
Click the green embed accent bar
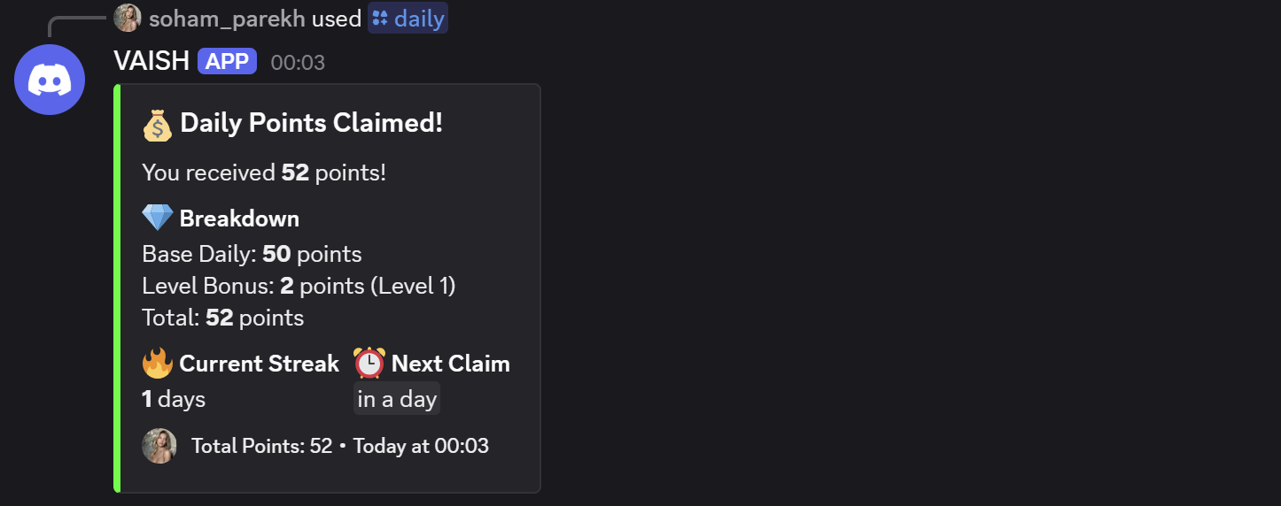(x=117, y=288)
